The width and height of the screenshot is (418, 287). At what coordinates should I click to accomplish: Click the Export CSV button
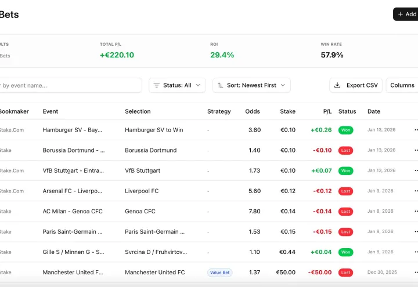(356, 85)
